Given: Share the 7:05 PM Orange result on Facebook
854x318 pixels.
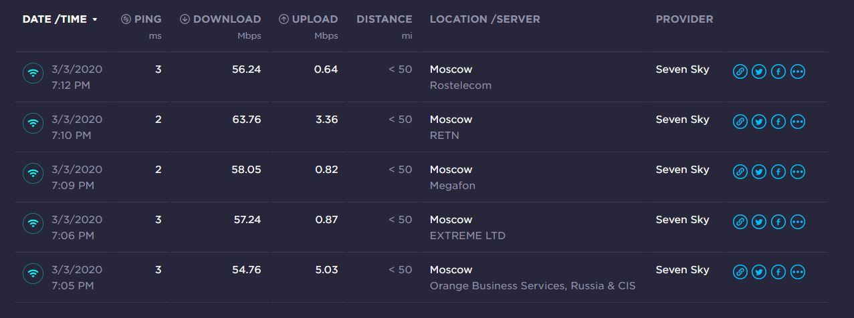Looking at the screenshot, I should pos(778,272).
